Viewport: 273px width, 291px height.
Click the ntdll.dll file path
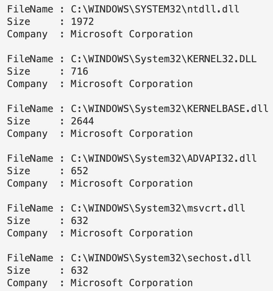coord(155,9)
